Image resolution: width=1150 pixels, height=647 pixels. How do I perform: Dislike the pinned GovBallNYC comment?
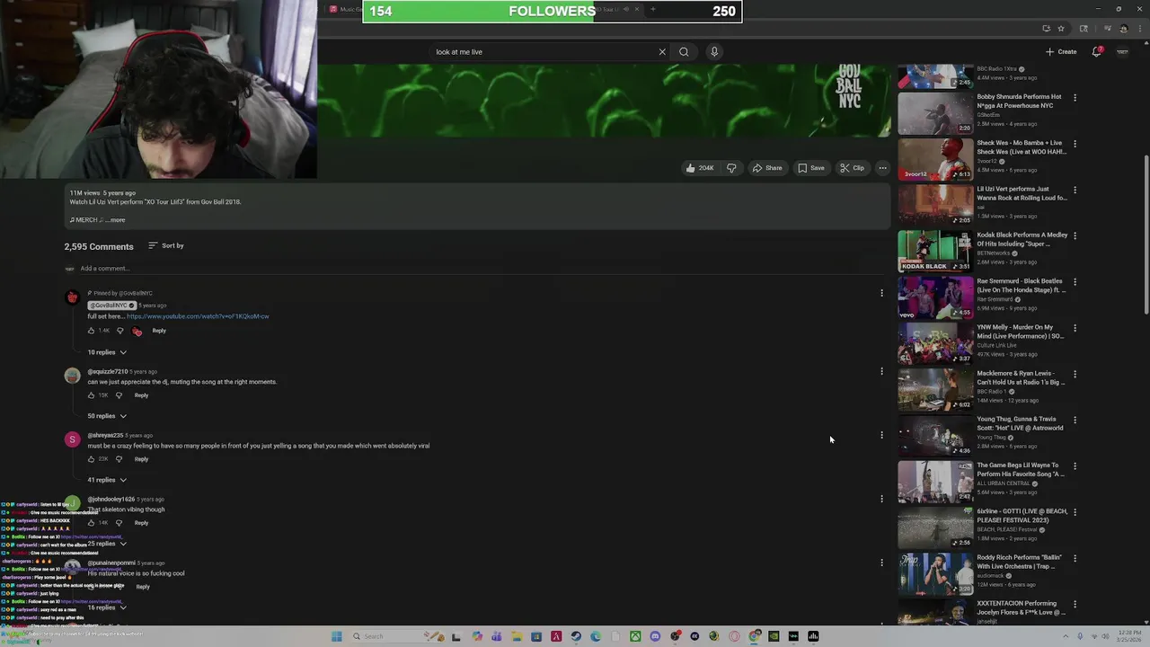119,331
